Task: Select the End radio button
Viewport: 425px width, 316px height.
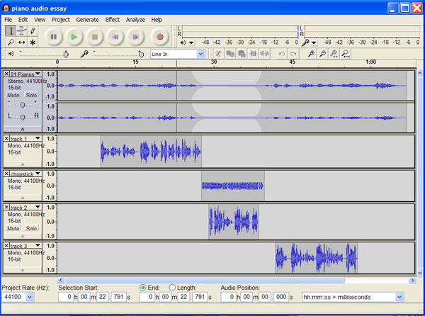Action: (x=142, y=287)
